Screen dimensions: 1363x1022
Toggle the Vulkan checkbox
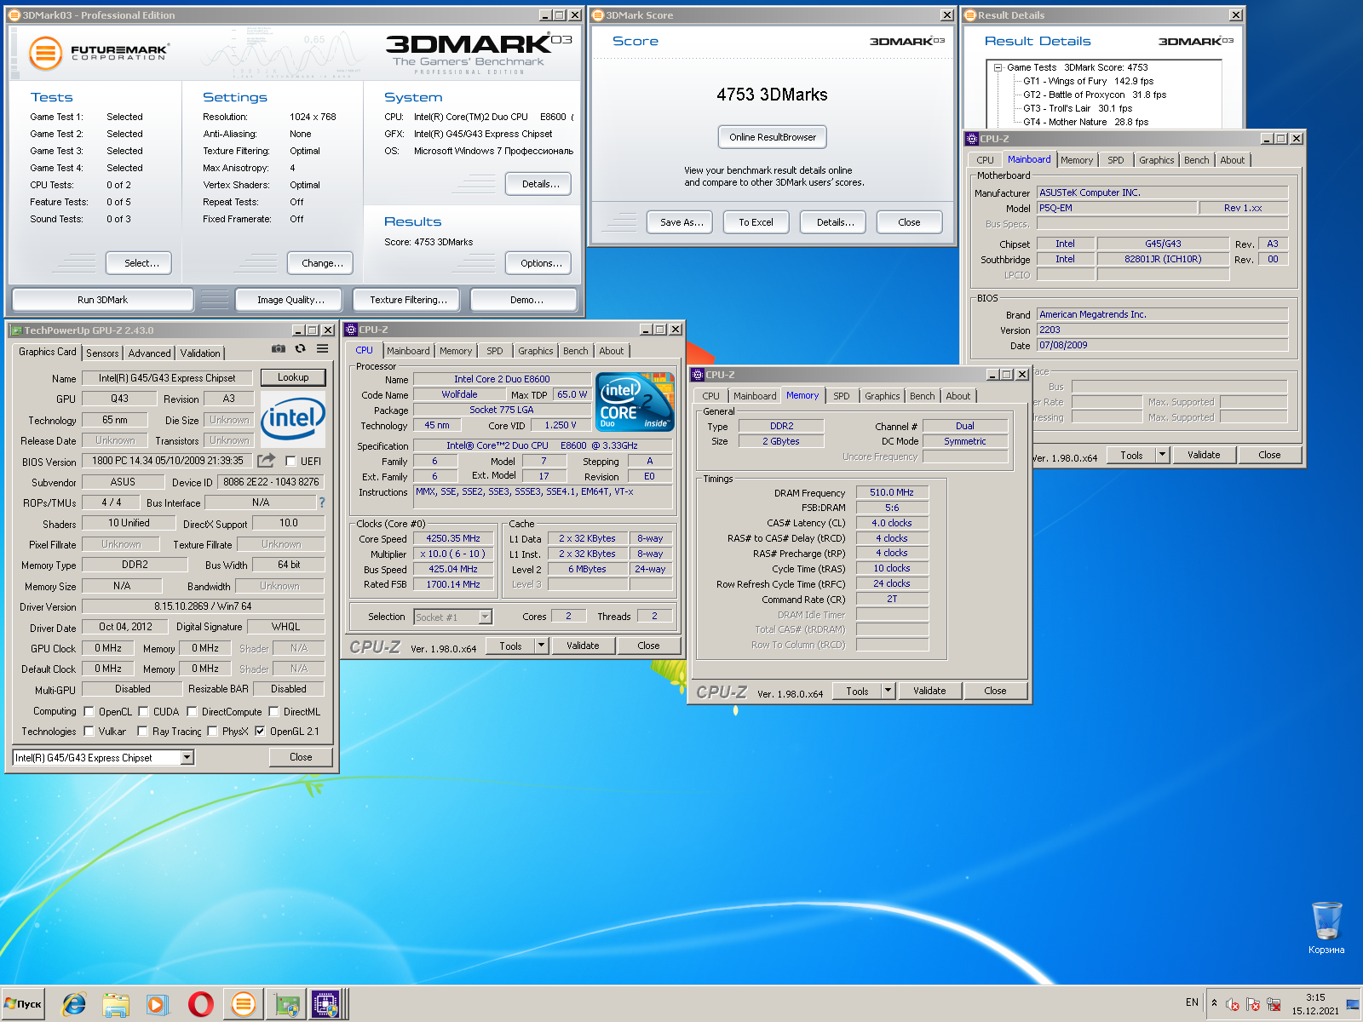pos(89,731)
